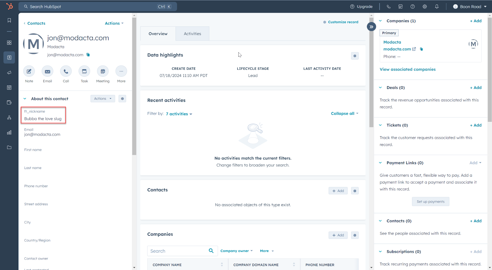The width and height of the screenshot is (492, 270).
Task: Open Reporting bar chart icon in sidebar
Action: [x=9, y=133]
